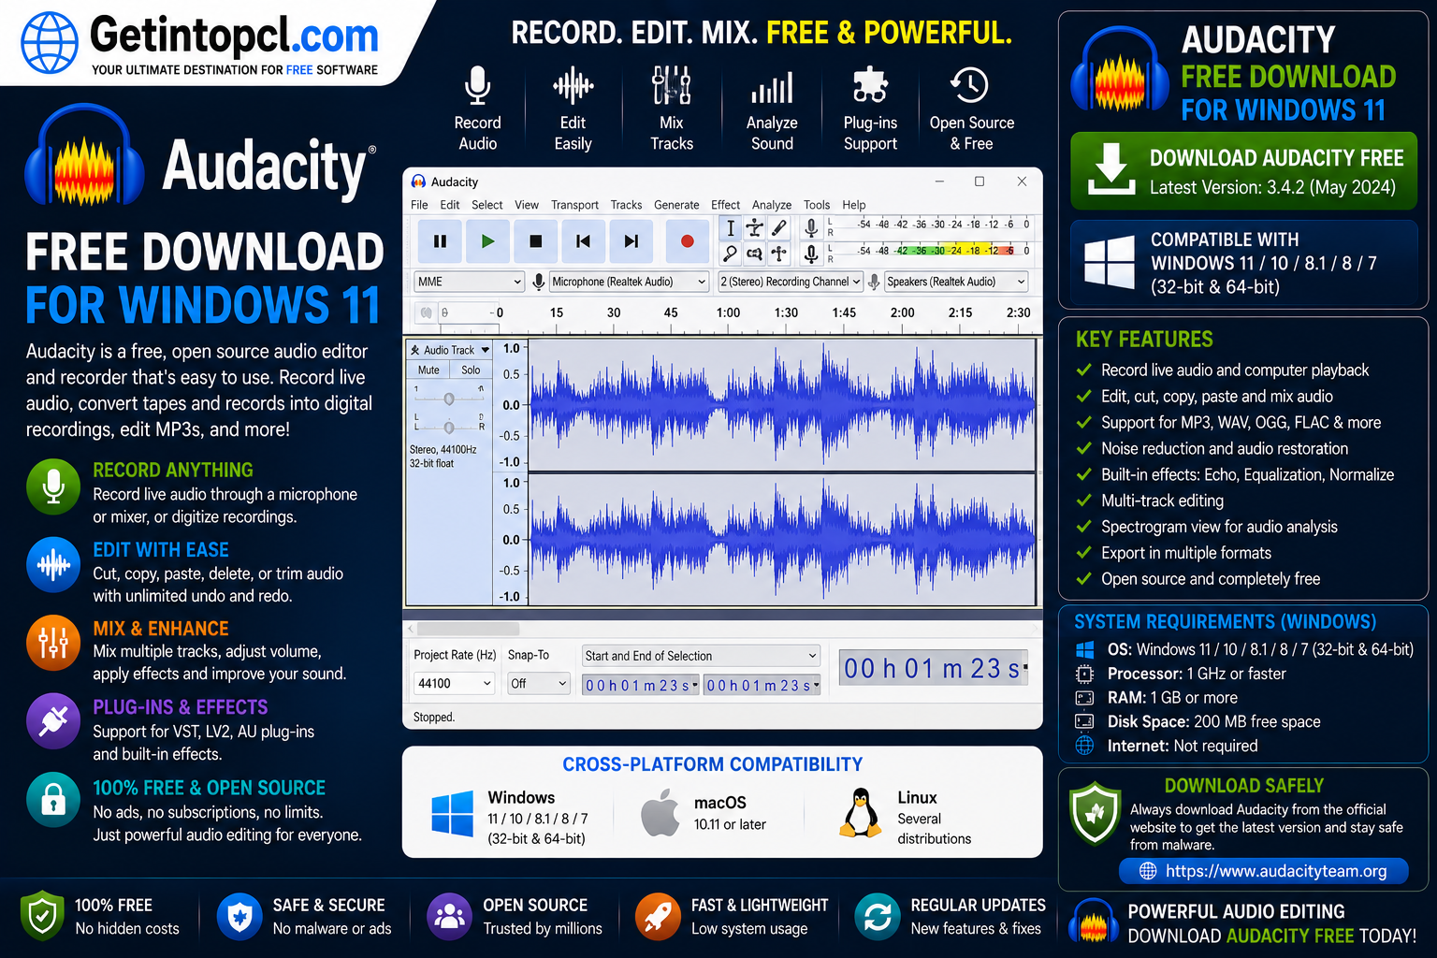Viewport: 1437px width, 958px height.
Task: Select the Zoom magnifier tool
Action: (731, 253)
